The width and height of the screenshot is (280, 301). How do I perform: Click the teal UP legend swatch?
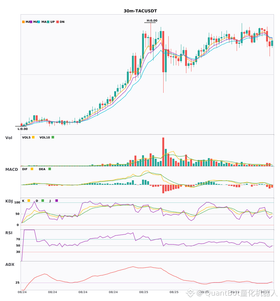pyautogui.click(x=48, y=22)
